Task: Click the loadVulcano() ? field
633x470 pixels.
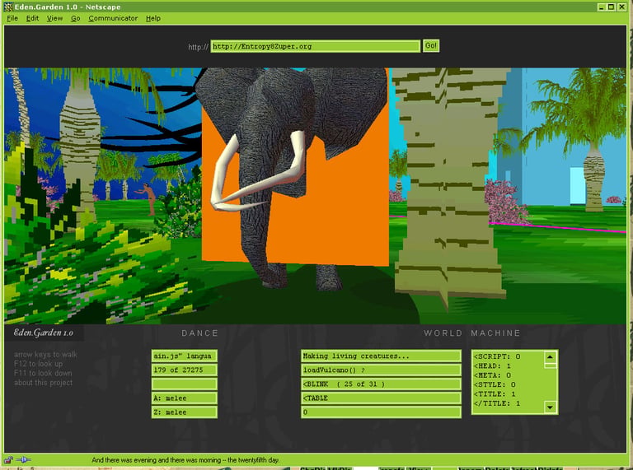Action: click(x=381, y=370)
